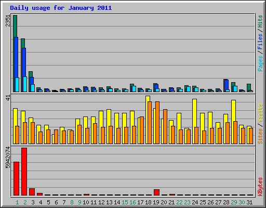
Task: Click the cyan Pages legend label
Action: click(x=260, y=63)
